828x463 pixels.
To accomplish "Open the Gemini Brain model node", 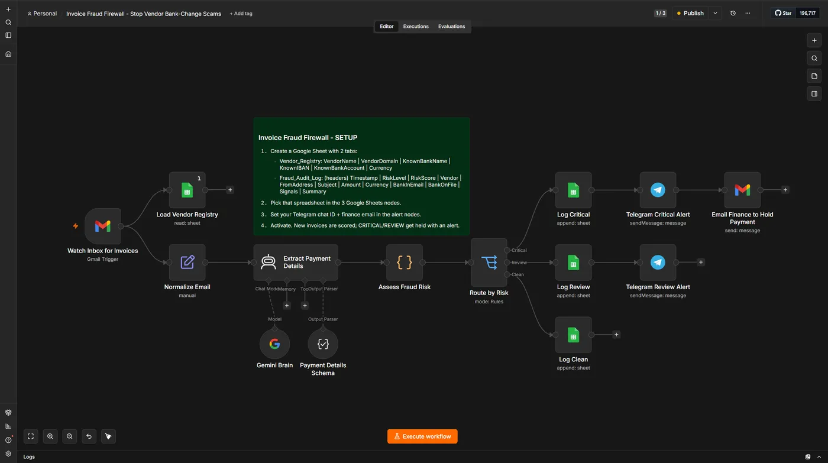I will [275, 344].
